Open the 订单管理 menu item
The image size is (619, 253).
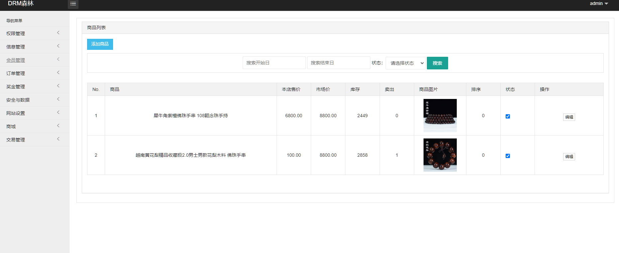[16, 73]
